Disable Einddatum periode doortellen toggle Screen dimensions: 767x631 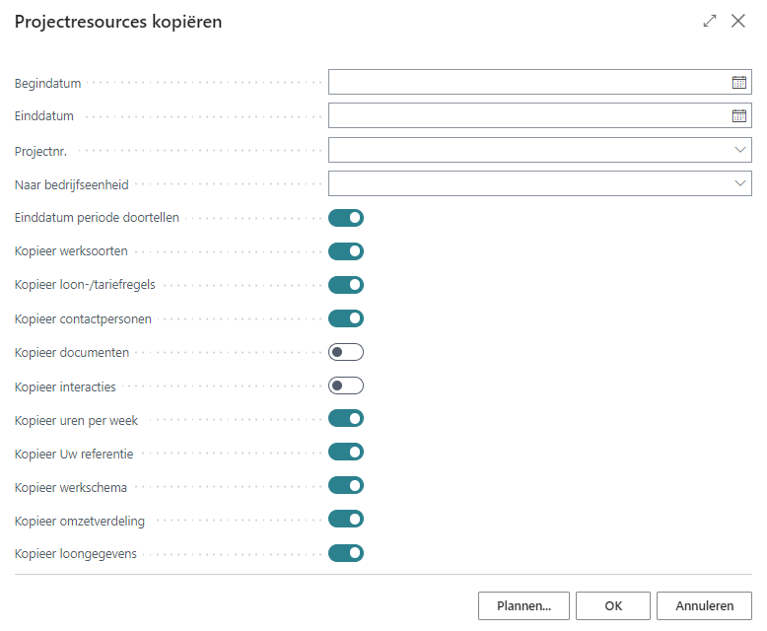346,218
